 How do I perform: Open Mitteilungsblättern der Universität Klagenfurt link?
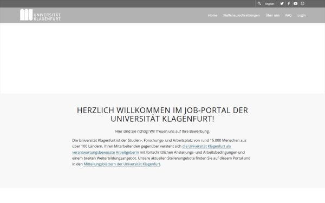click(x=122, y=164)
